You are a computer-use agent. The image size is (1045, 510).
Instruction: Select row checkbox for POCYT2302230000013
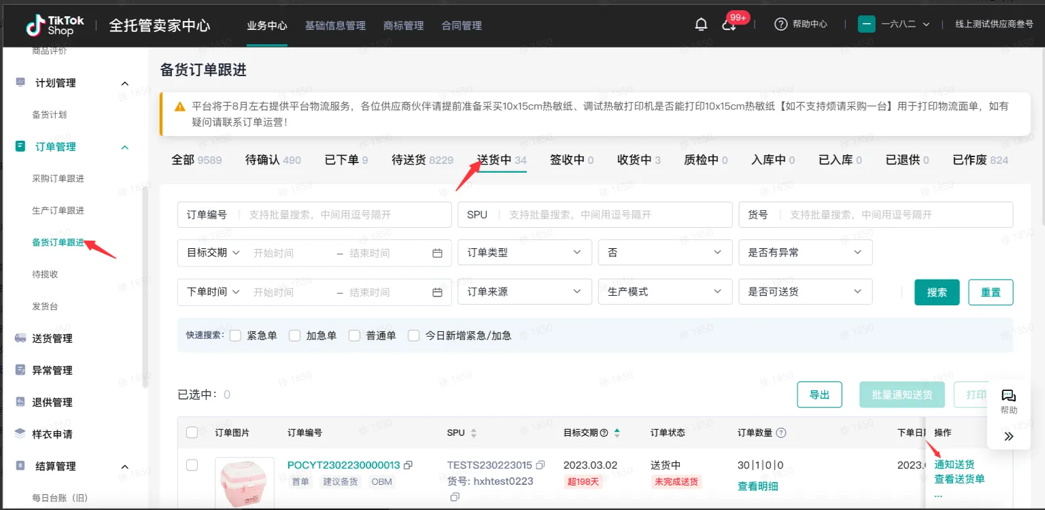192,465
